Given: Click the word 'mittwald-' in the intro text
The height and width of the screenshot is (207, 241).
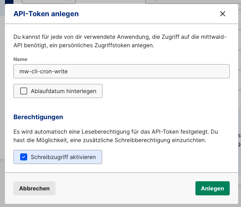Looking at the screenshot, I should [x=214, y=36].
